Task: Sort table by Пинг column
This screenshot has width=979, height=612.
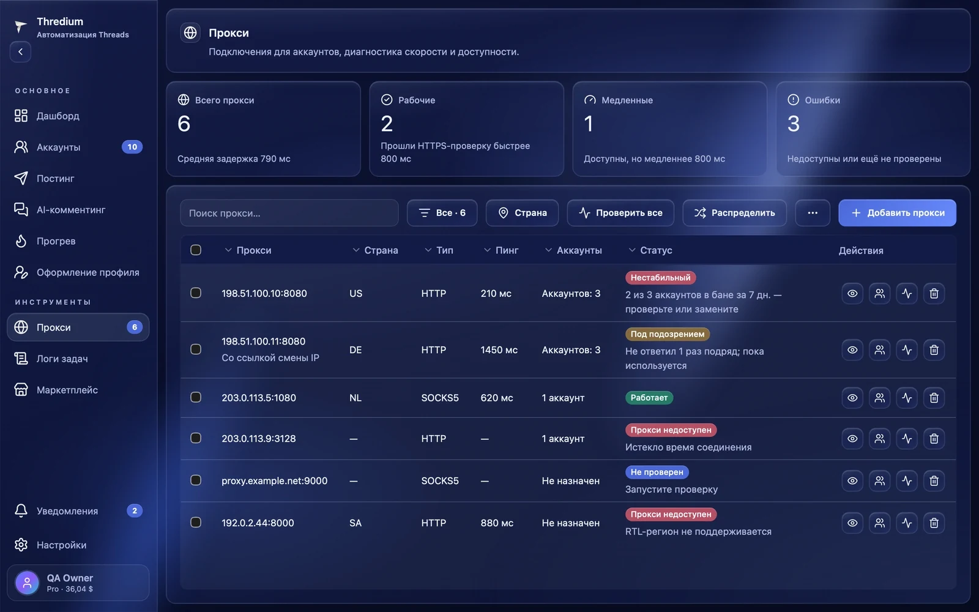Action: tap(501, 250)
